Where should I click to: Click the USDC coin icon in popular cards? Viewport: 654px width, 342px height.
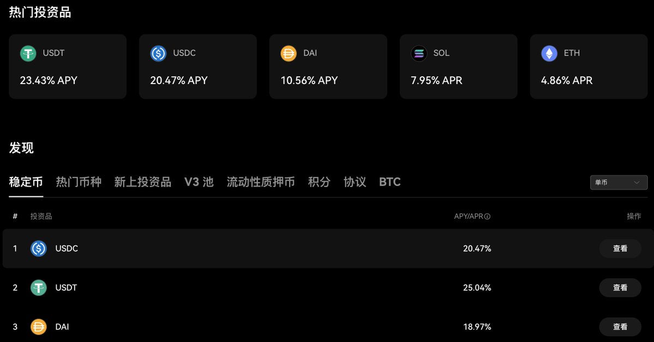click(x=158, y=53)
